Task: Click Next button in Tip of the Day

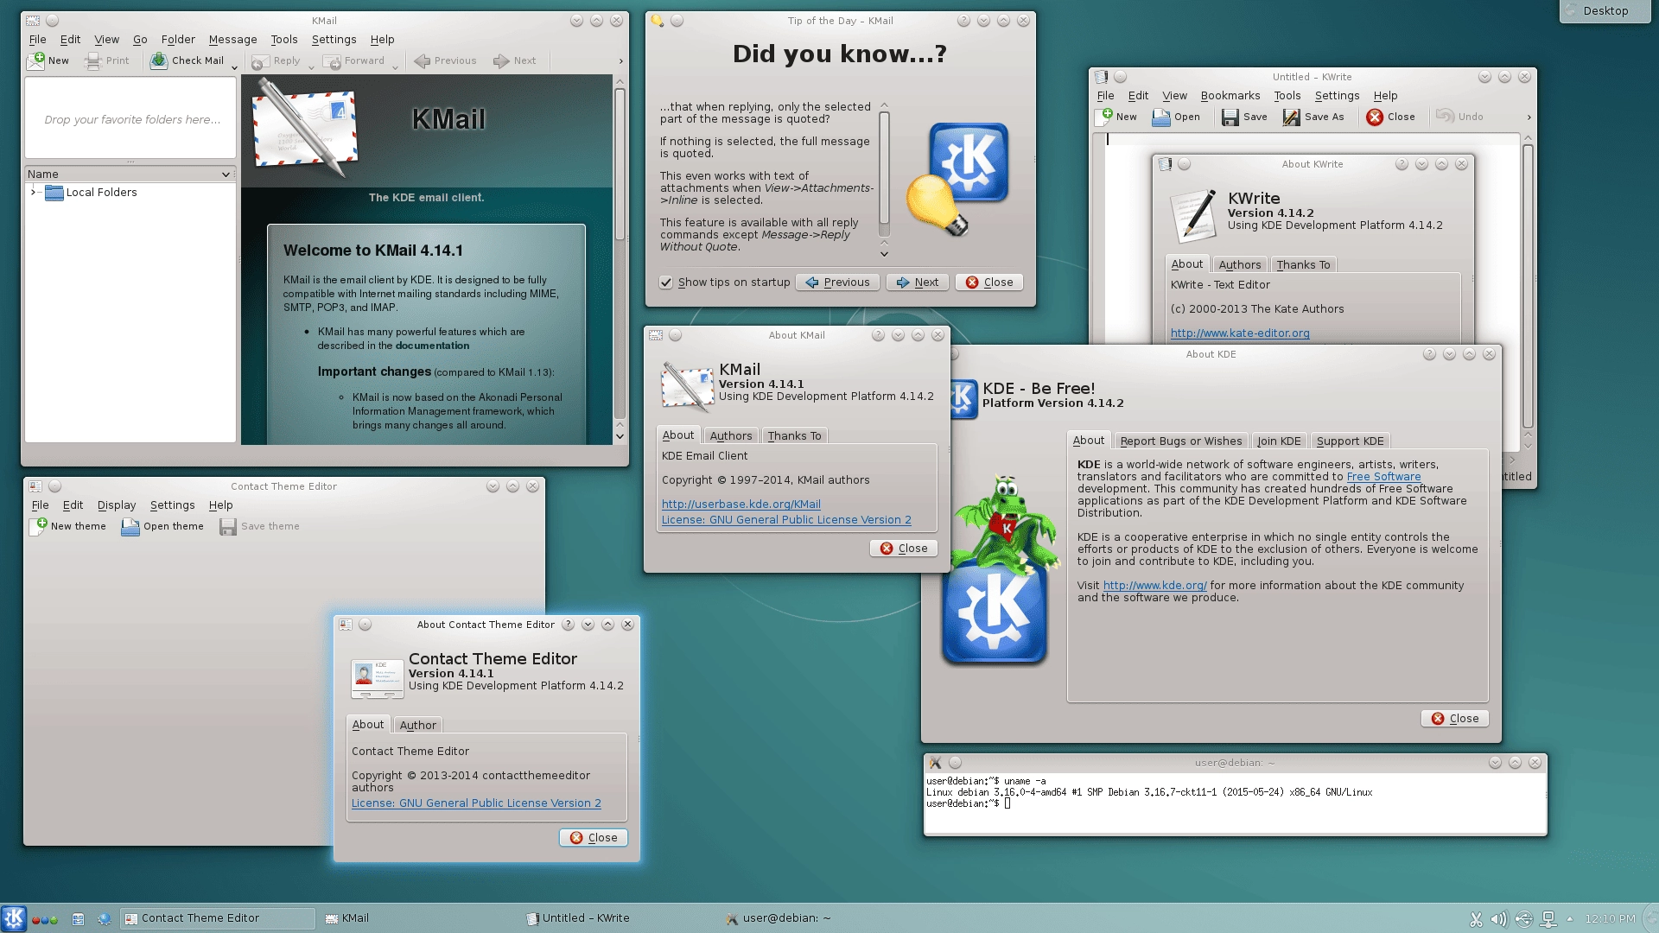Action: (x=918, y=282)
